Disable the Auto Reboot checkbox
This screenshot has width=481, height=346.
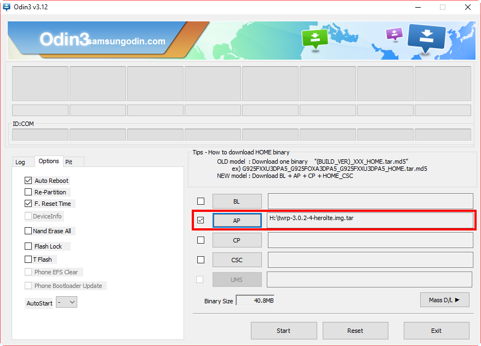(28, 181)
